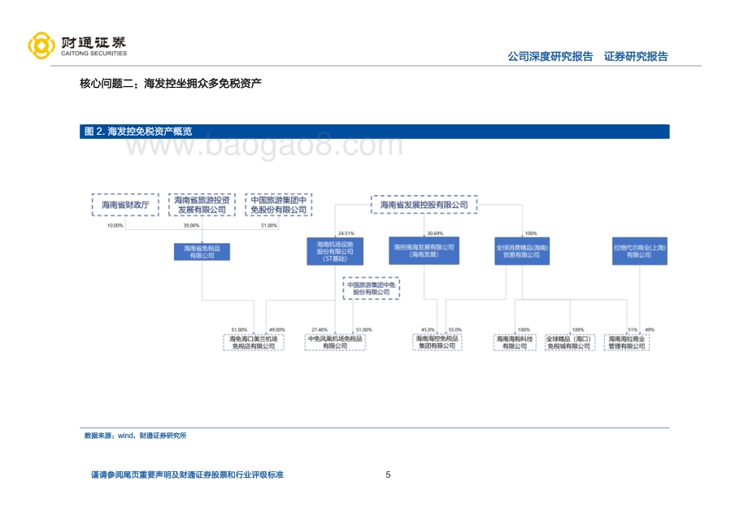Image resolution: width=748 pixels, height=529 pixels.
Task: Click the 100% label above 全球消费精品(海南)
Action: (x=531, y=233)
